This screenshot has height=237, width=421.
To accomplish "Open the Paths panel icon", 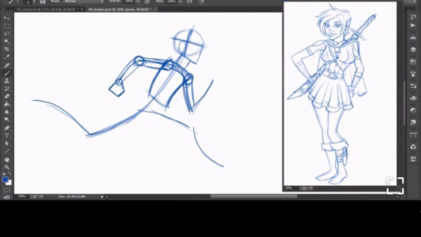I will pyautogui.click(x=413, y=135).
